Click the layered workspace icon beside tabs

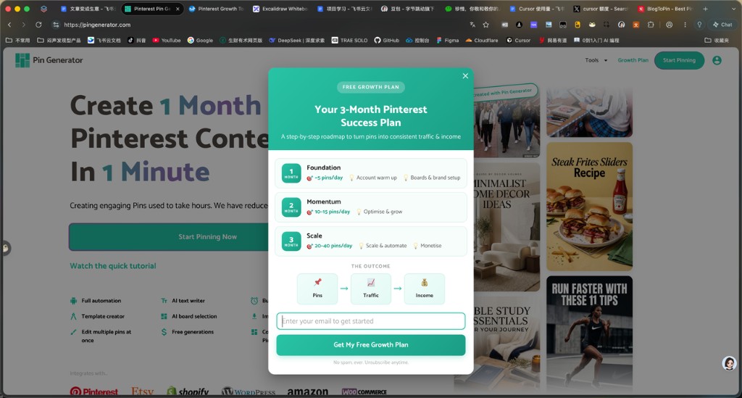coord(43,9)
